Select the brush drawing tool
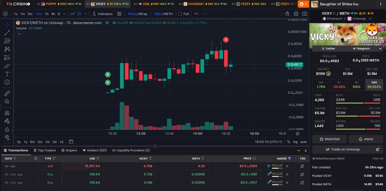The height and width of the screenshot is (191, 386). point(7,66)
